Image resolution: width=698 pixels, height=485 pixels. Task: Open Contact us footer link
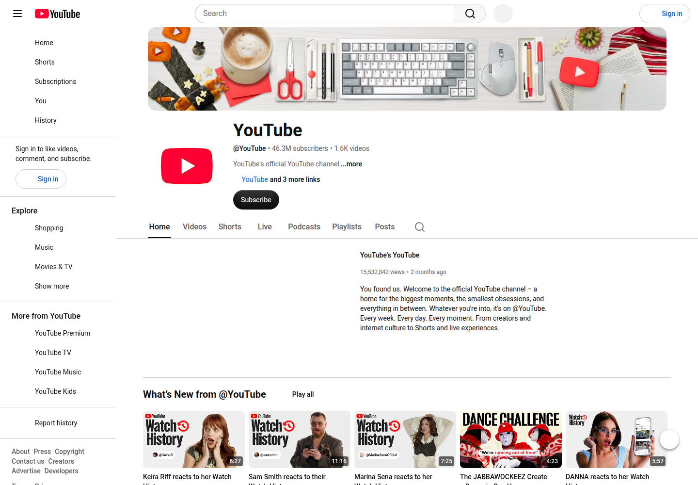[28, 461]
